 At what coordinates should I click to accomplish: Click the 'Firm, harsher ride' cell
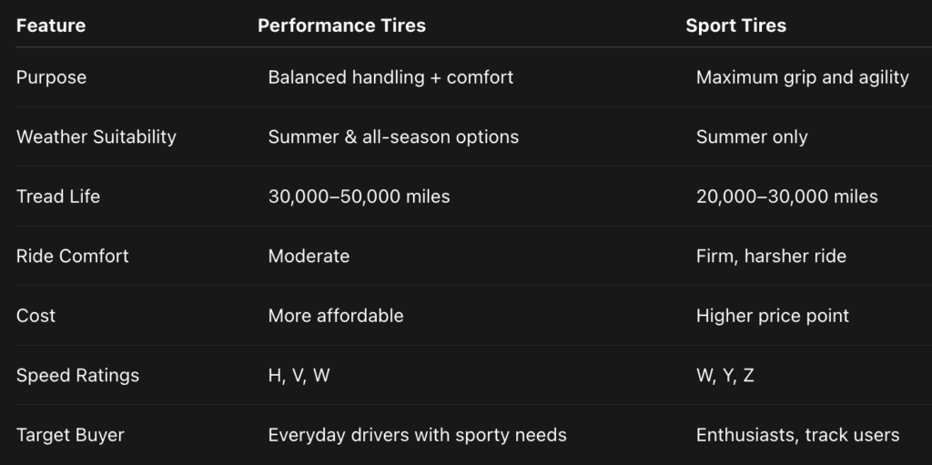tap(771, 257)
